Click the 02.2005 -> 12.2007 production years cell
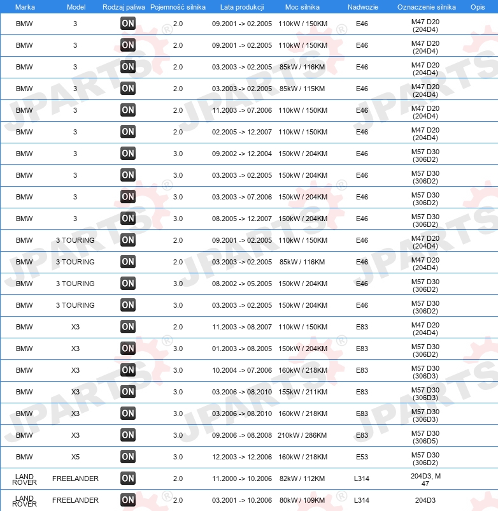498x511 pixels. coord(242,132)
